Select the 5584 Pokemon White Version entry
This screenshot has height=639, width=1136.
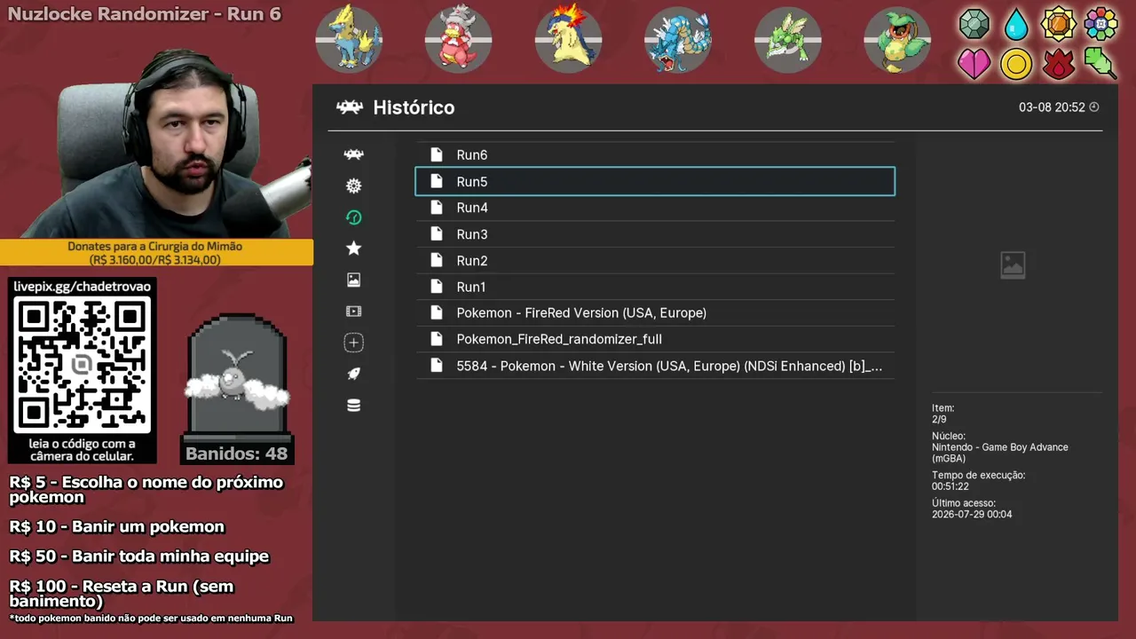coord(655,366)
